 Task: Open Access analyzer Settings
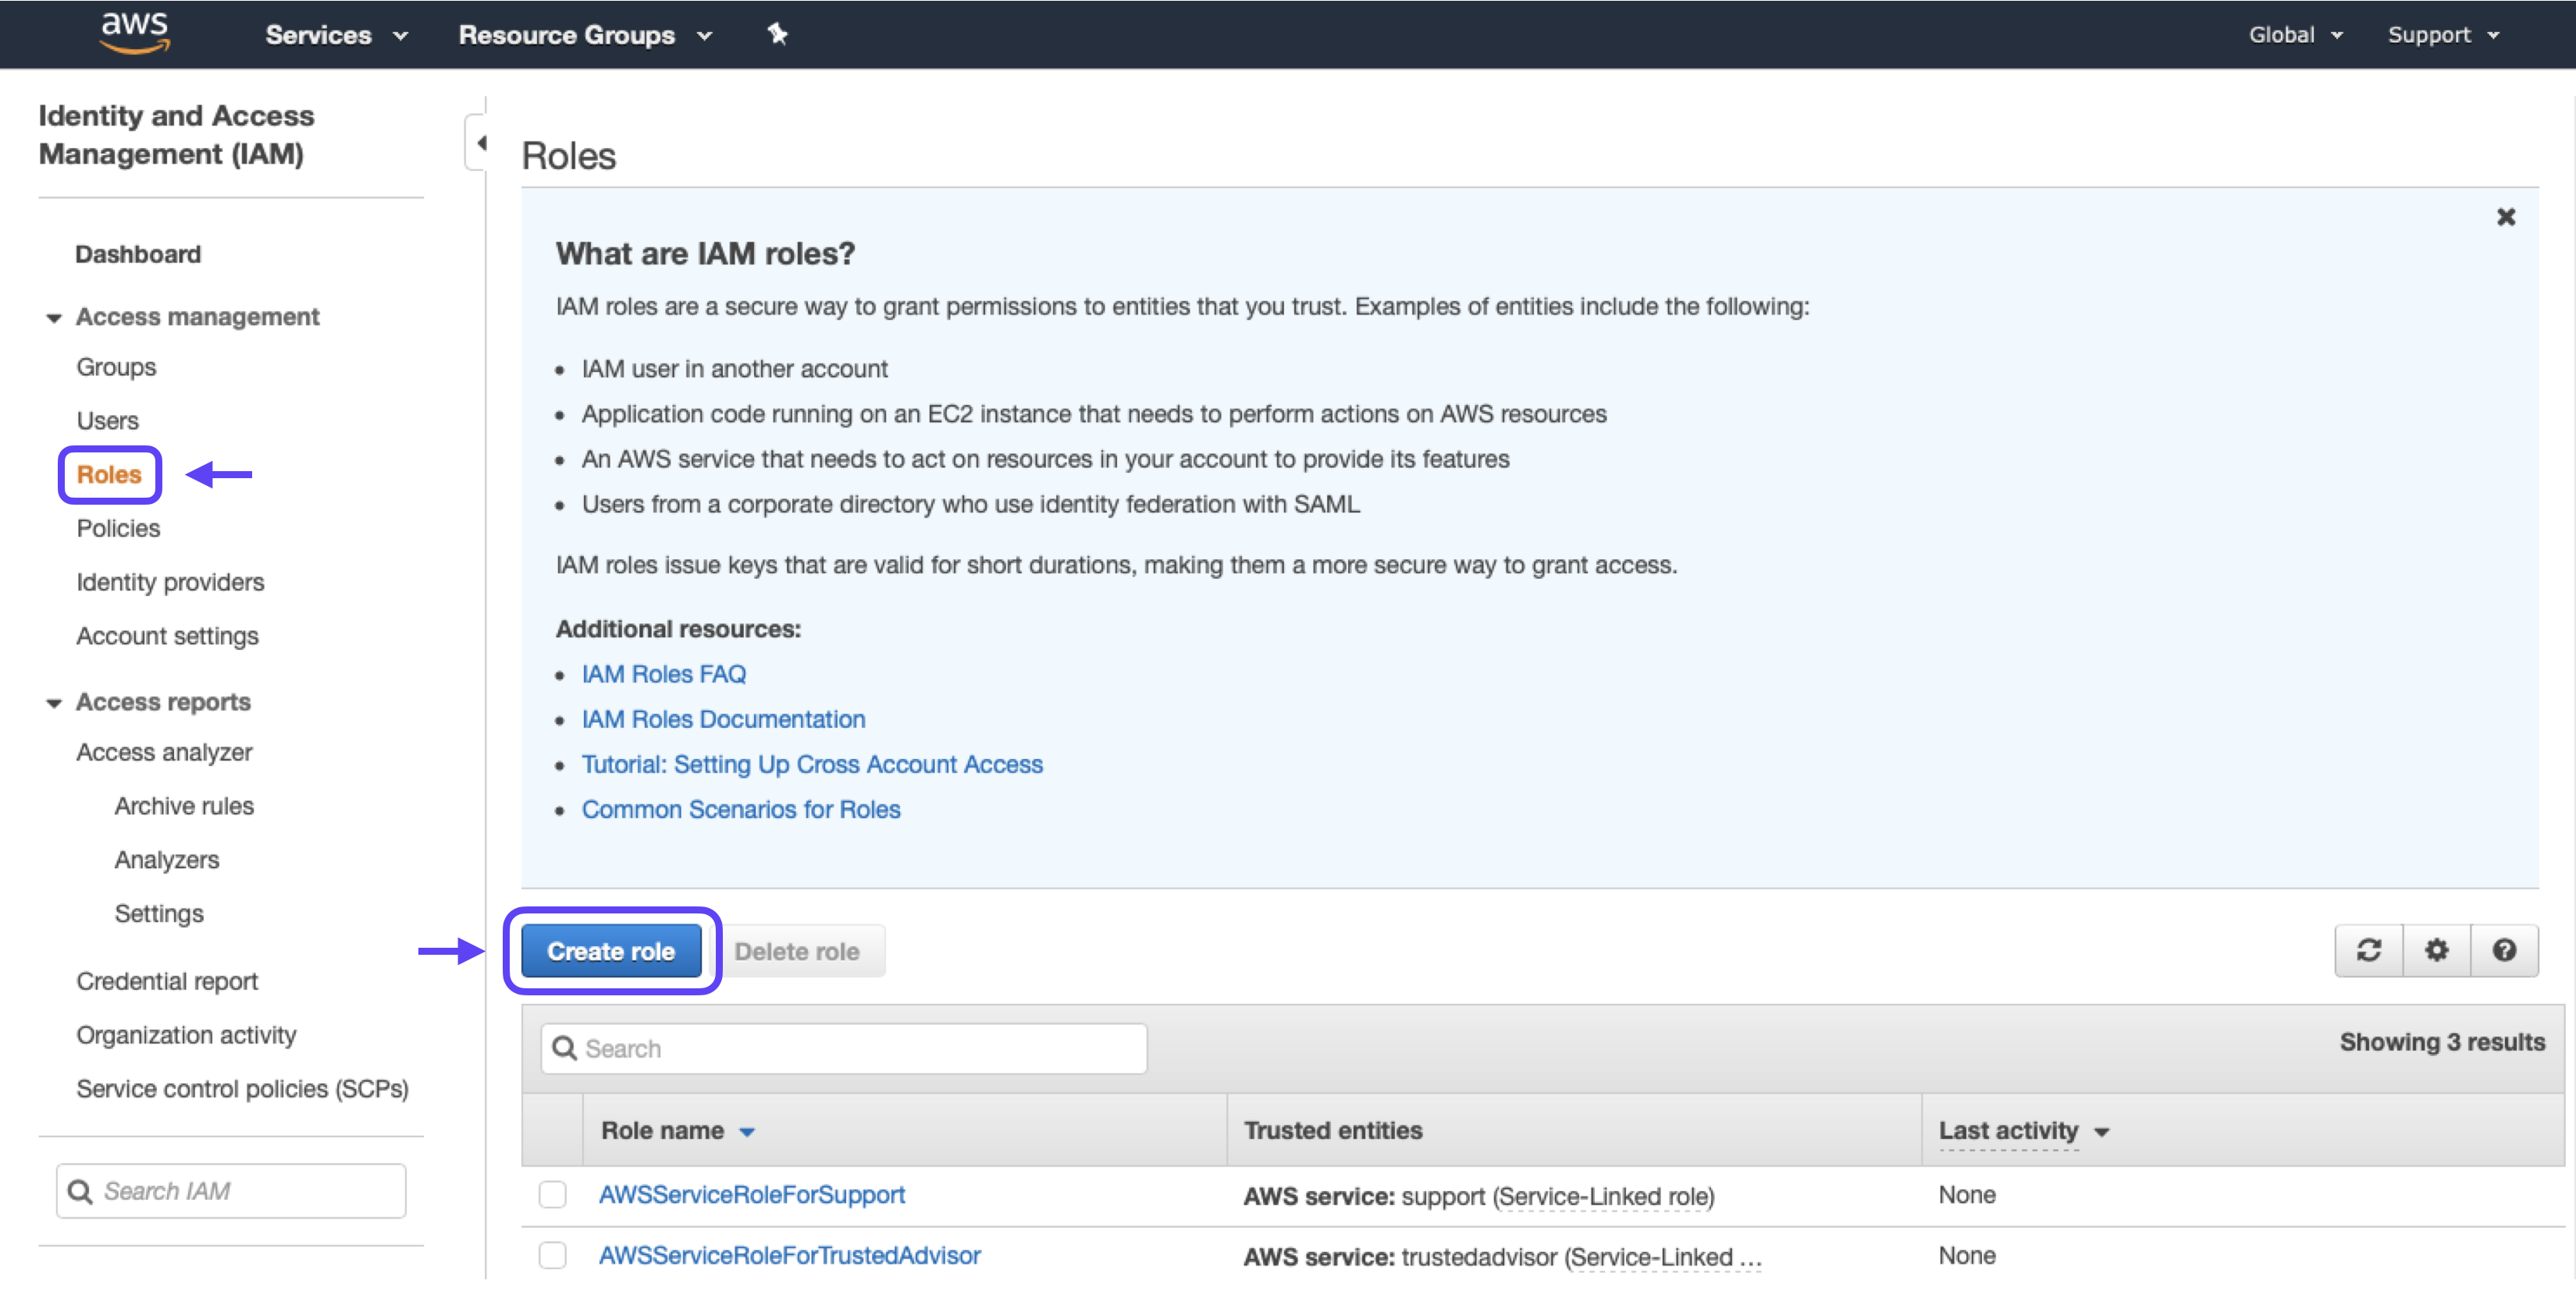(159, 914)
